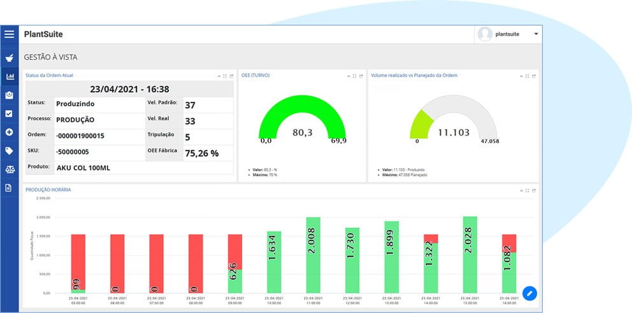Click the 23/04/2021 - 16:38 timestamp

(x=129, y=89)
